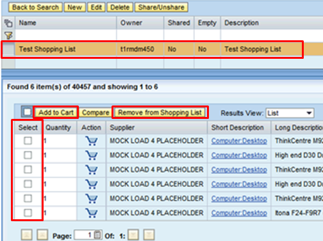Viewport: 323px width, 241px height.
Task: Click the Description filter input field
Action: (x=272, y=35)
